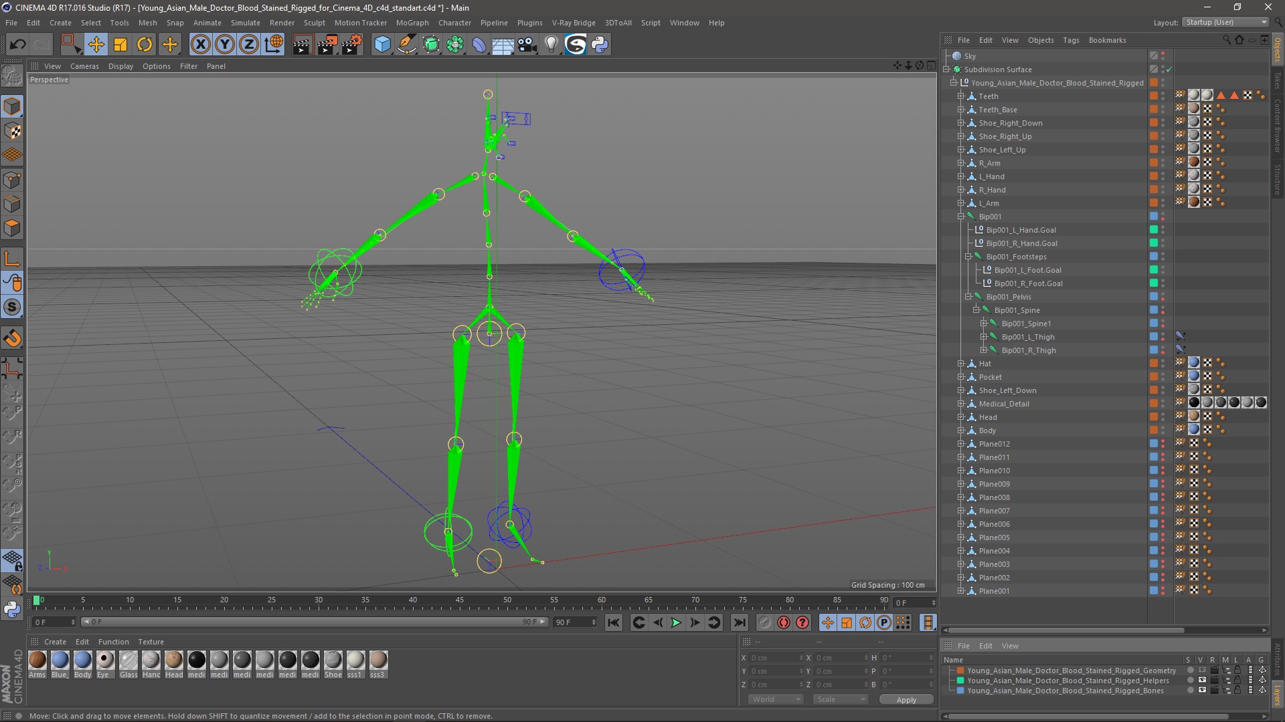1285x722 pixels.
Task: Select the Head material swatch
Action: click(x=174, y=664)
